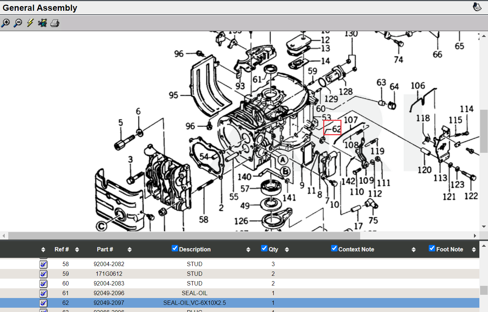Click the zoom in magnifier icon
Image resolution: width=488 pixels, height=312 pixels.
[5, 23]
